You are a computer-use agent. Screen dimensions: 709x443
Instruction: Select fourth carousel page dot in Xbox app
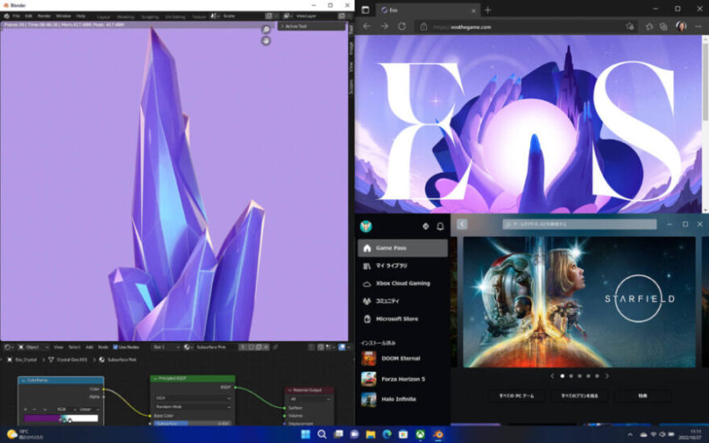point(588,375)
